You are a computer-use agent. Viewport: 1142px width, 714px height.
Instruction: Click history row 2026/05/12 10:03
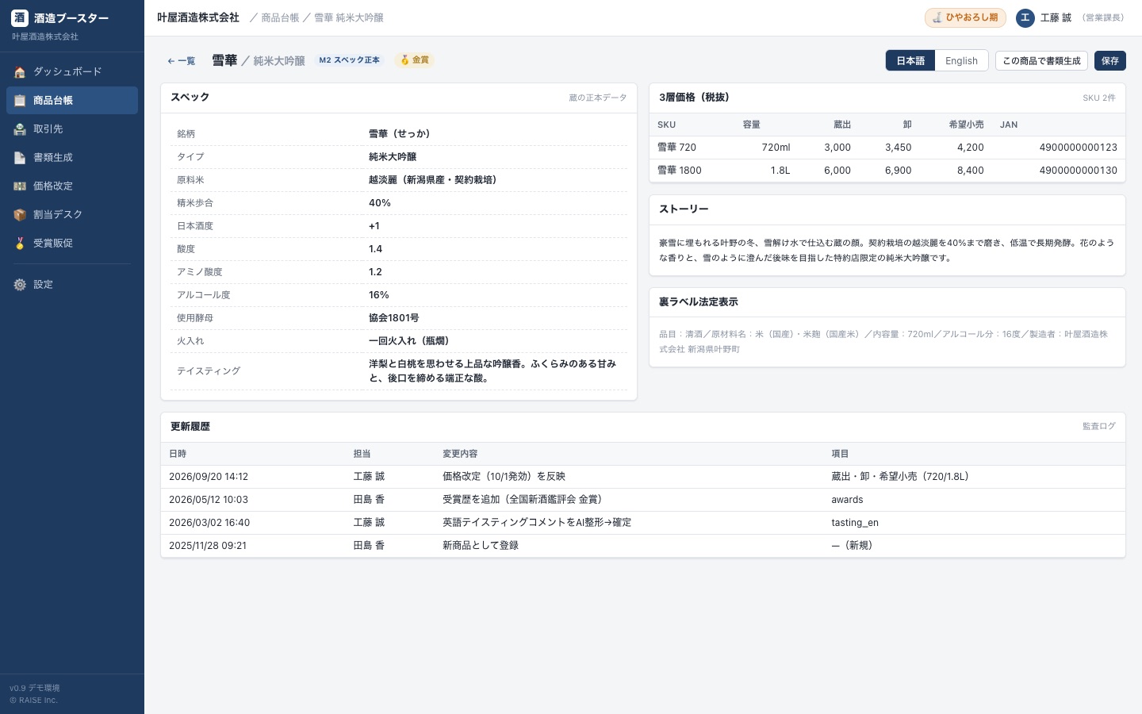click(642, 500)
